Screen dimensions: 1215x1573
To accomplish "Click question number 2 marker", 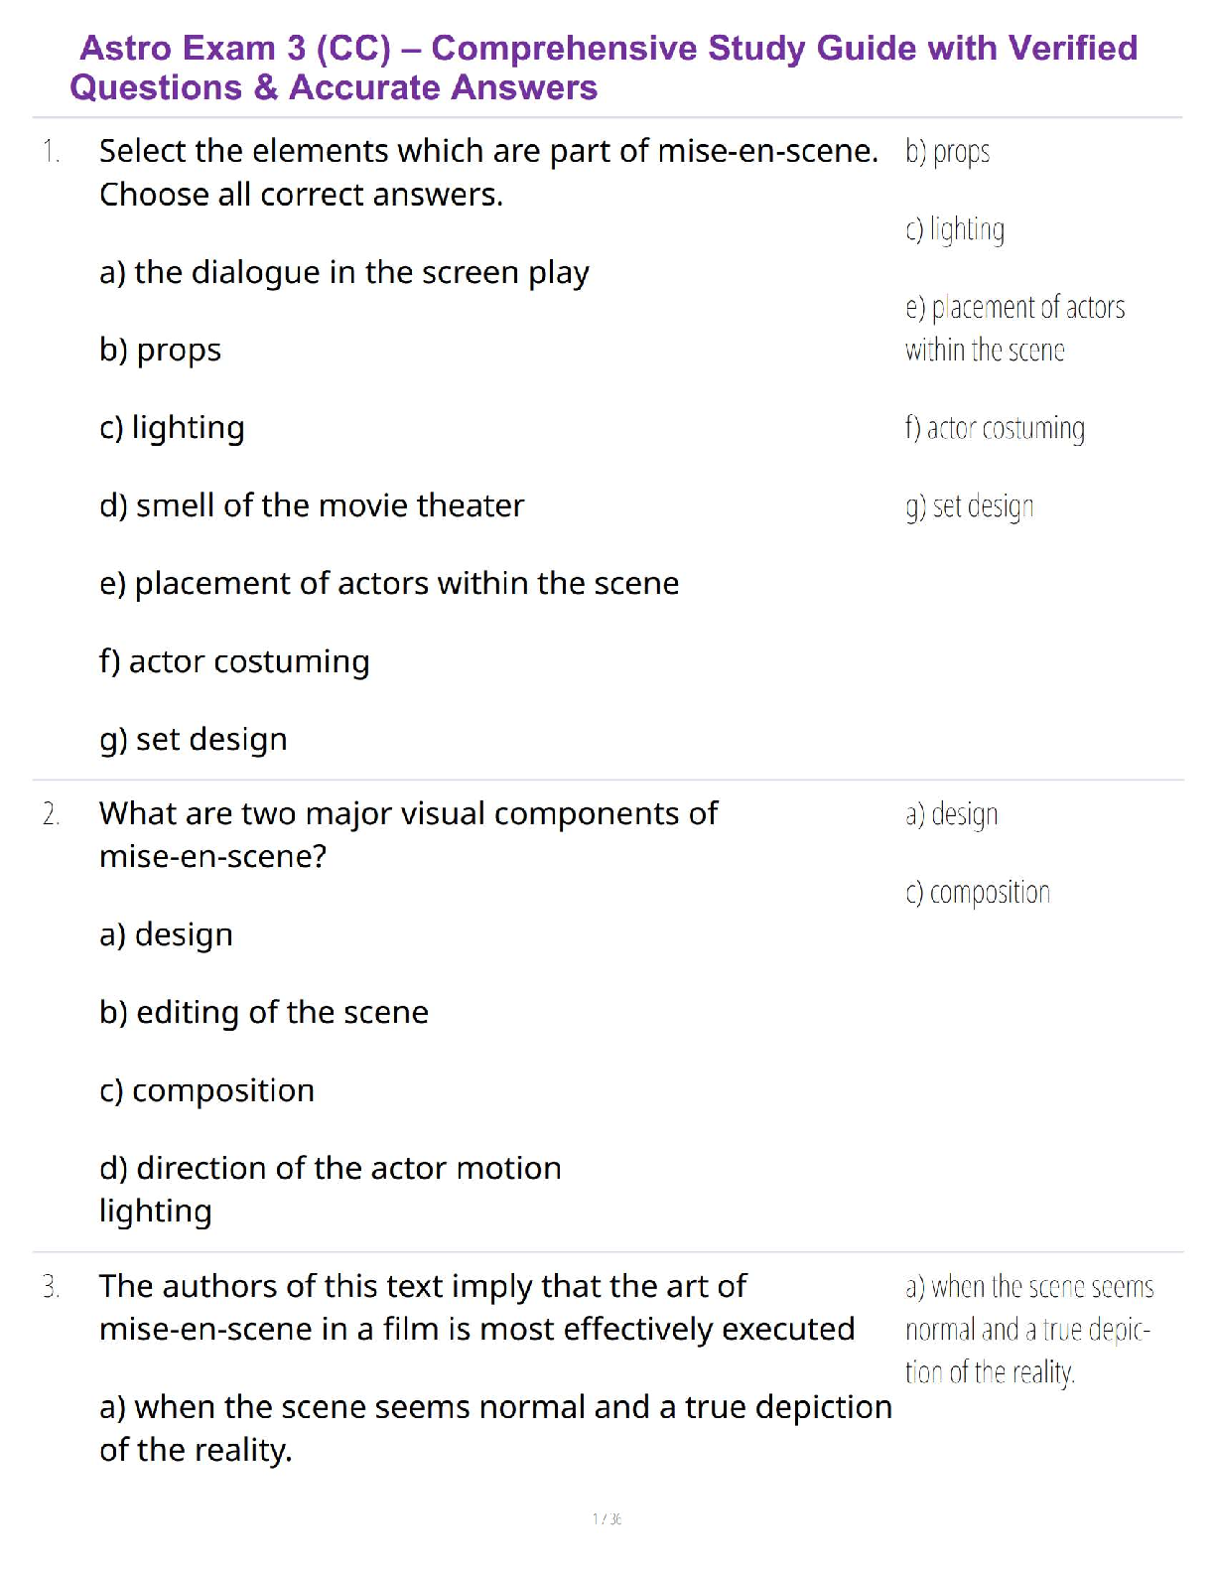I will [x=52, y=814].
